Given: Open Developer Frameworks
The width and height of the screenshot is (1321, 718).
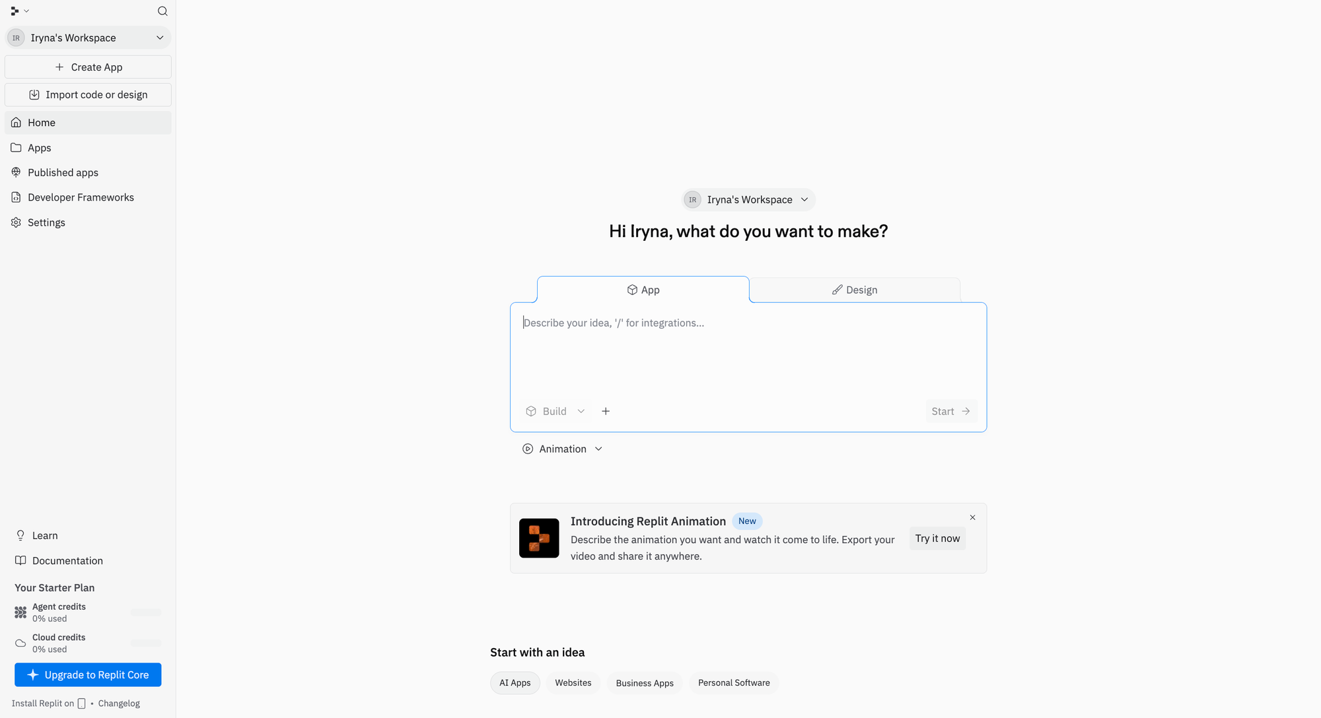Looking at the screenshot, I should click(x=80, y=197).
